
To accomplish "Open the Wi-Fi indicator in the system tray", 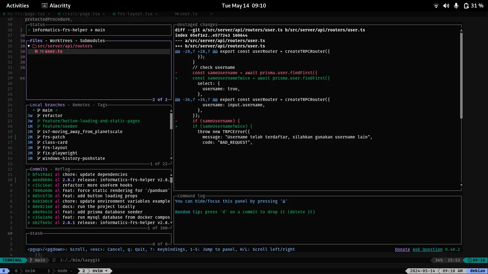I will point(436,5).
